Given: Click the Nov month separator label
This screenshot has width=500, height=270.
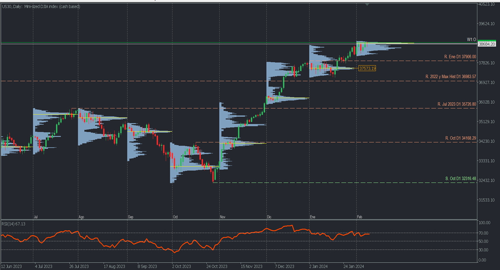Looking at the screenshot, I should pos(222,217).
